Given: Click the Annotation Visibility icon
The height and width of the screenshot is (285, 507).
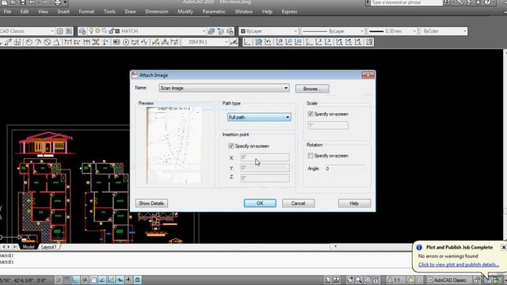Looking at the screenshot, I should pyautogui.click(x=410, y=280).
